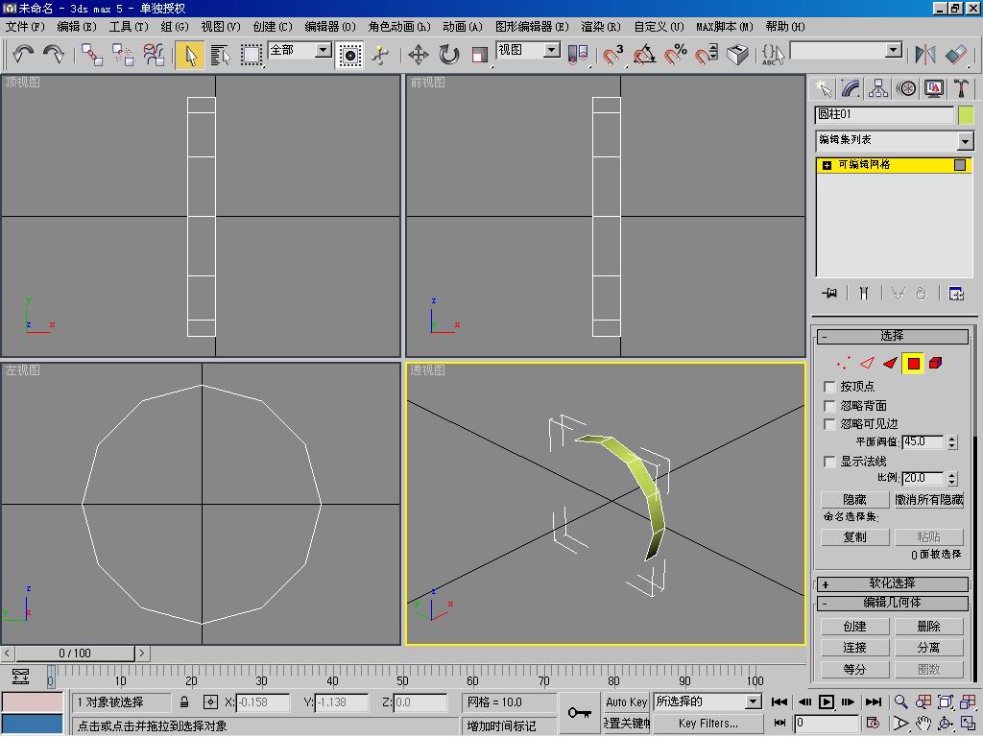Open the named selection sets dropdown
Screen dimensions: 983x737
tap(894, 50)
